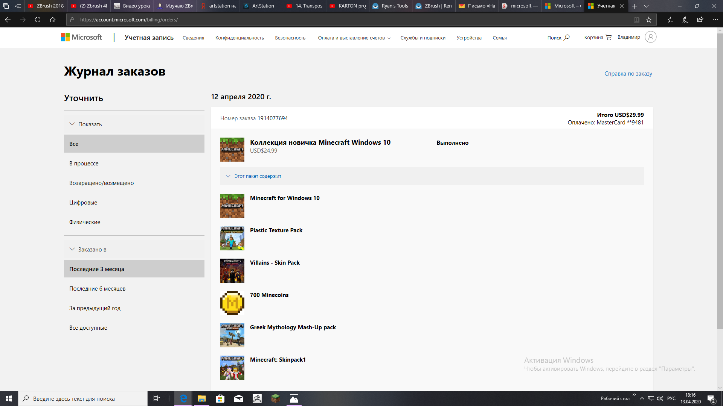
Task: Select Последние 6 месяцев filter
Action: coord(134,288)
